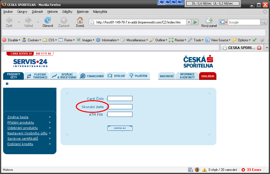Image resolution: width=270 pixels, height=174 pixels.
Task: Open the Nástroje menu
Action: pos(83,12)
